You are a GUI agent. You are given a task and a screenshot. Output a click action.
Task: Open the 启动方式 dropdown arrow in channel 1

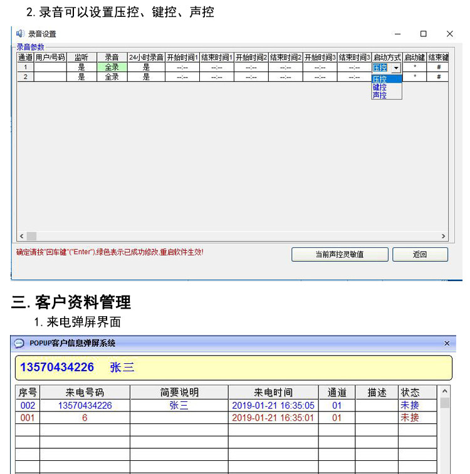pyautogui.click(x=396, y=68)
